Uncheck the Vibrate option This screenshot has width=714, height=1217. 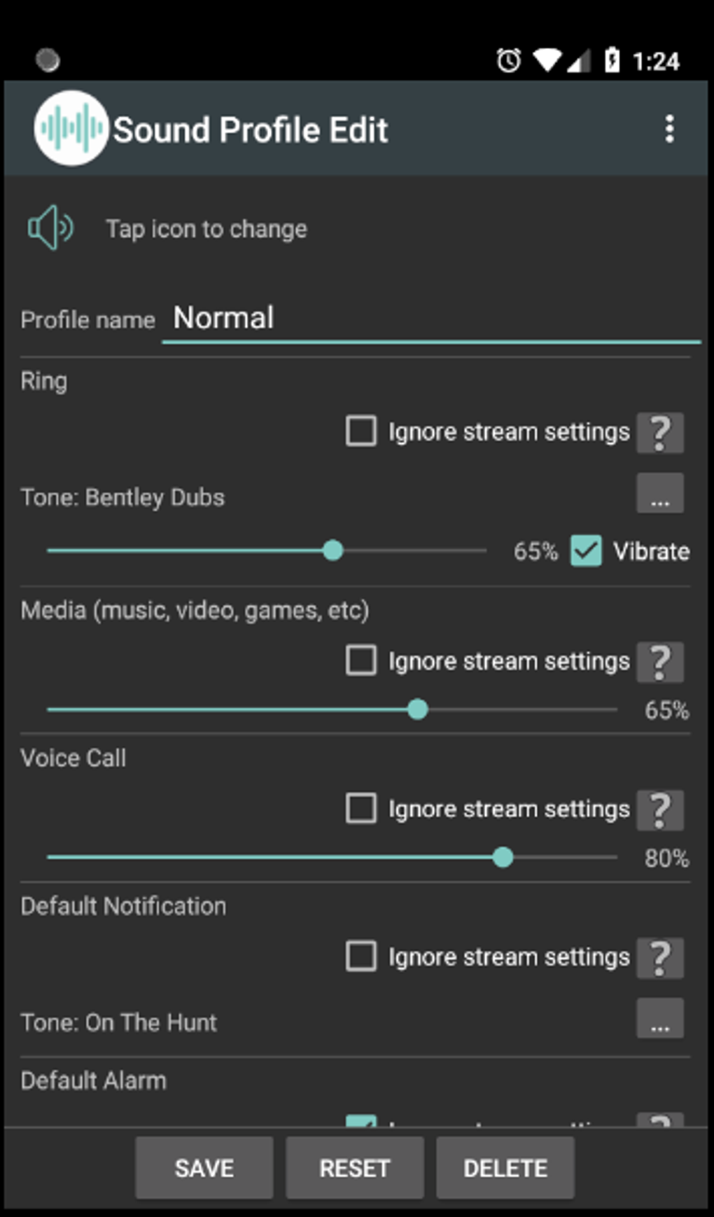pyautogui.click(x=585, y=551)
